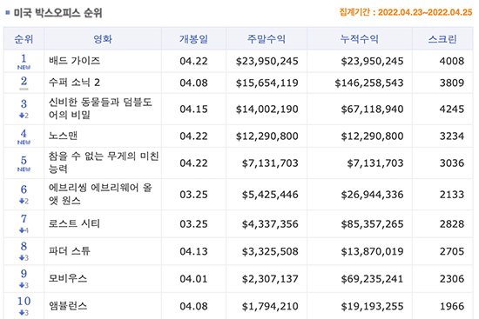Click screen count 2705

452,251
